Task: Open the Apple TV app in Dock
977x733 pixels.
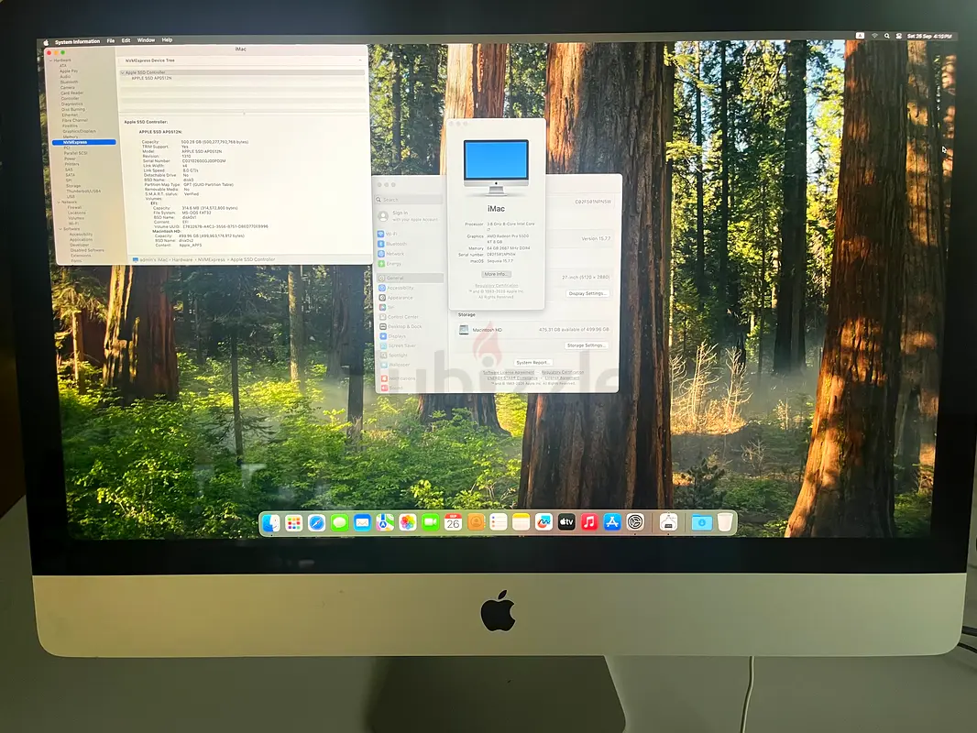Action: point(566,523)
